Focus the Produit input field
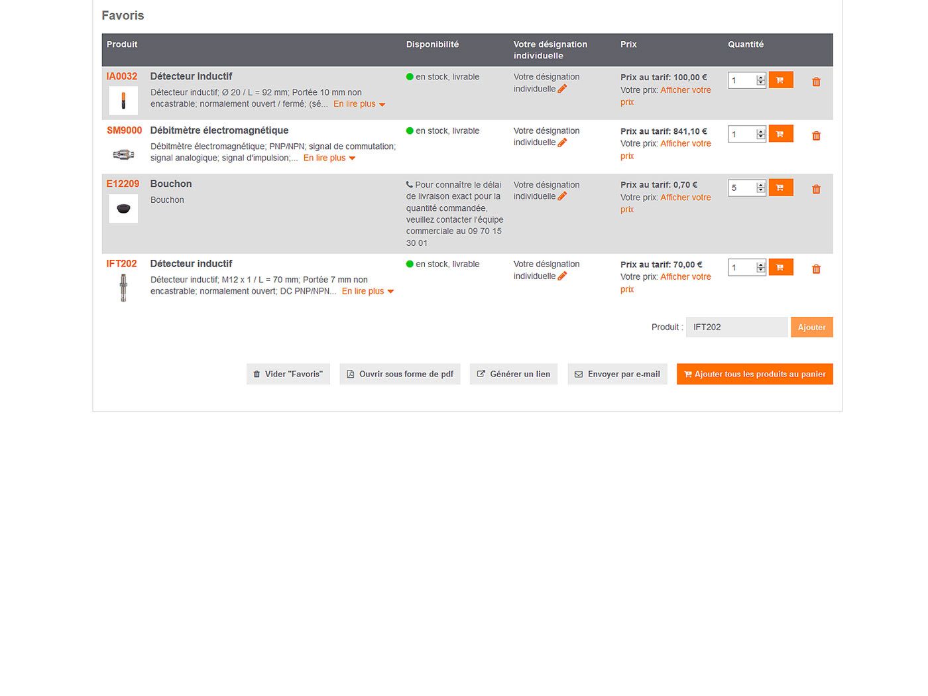 pos(736,327)
